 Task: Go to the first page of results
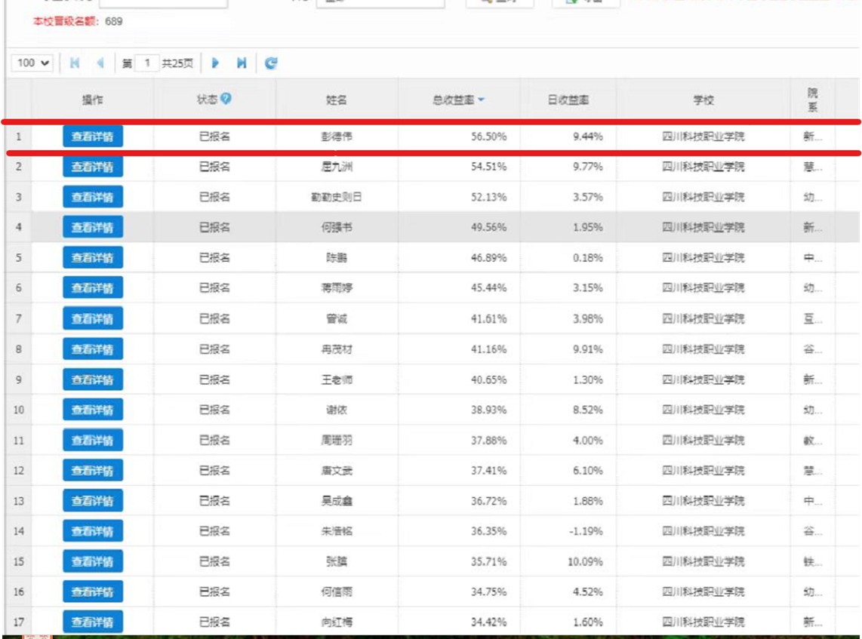(75, 63)
